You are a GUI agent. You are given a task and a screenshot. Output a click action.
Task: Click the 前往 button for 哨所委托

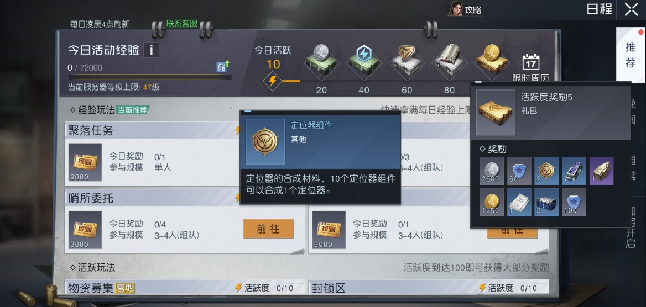[268, 229]
